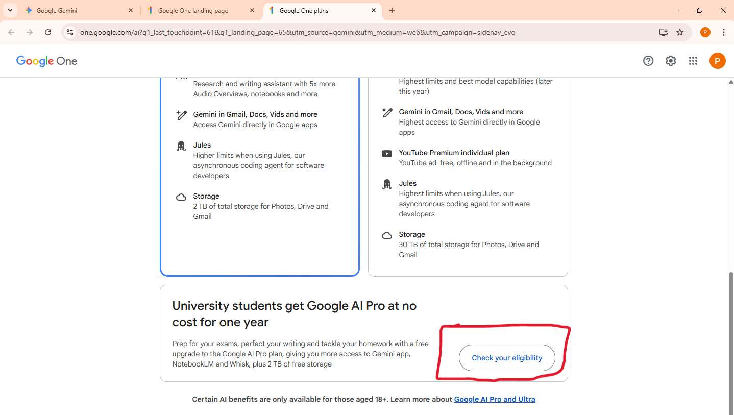Click the YouTube Premium play icon

(x=387, y=154)
